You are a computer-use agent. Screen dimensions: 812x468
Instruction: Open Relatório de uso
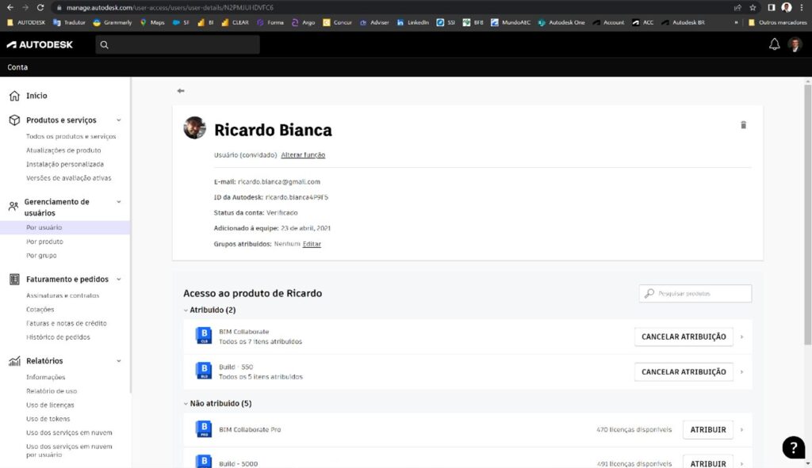pos(52,391)
